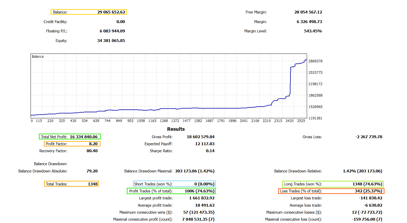
Task: Click the Profit Factor 8.20 field
Action: click(x=72, y=144)
